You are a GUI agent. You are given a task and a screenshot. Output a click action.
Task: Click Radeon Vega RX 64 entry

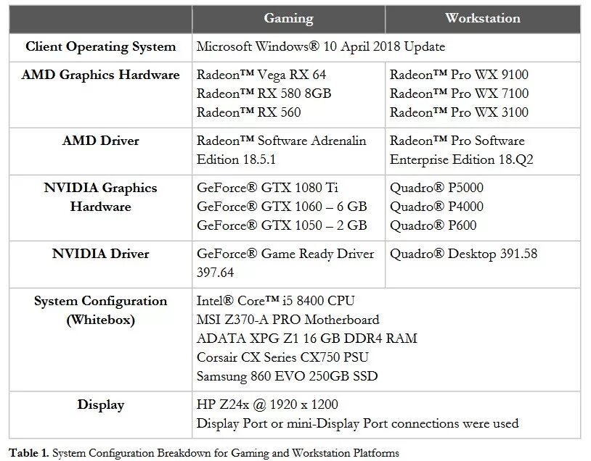[261, 75]
